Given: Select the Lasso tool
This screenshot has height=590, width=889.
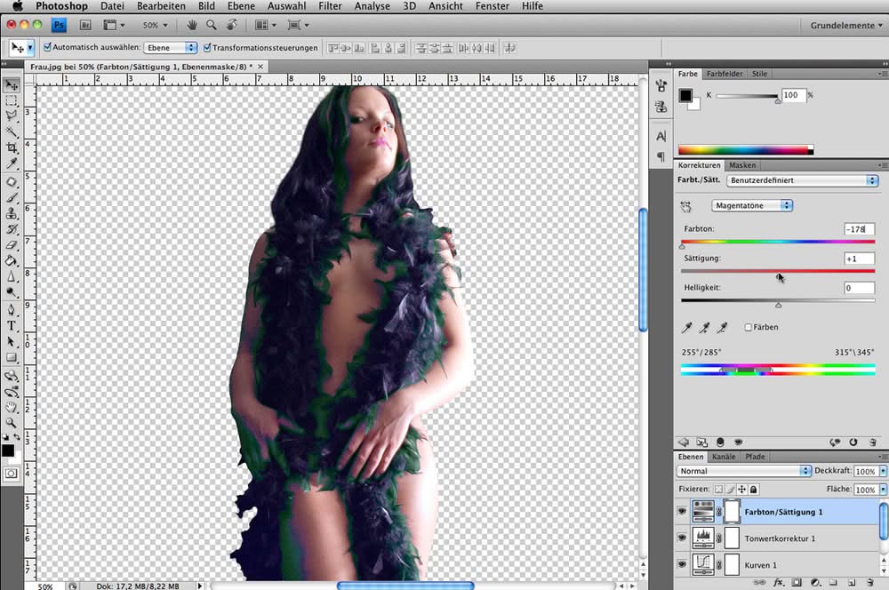Looking at the screenshot, I should point(12,116).
